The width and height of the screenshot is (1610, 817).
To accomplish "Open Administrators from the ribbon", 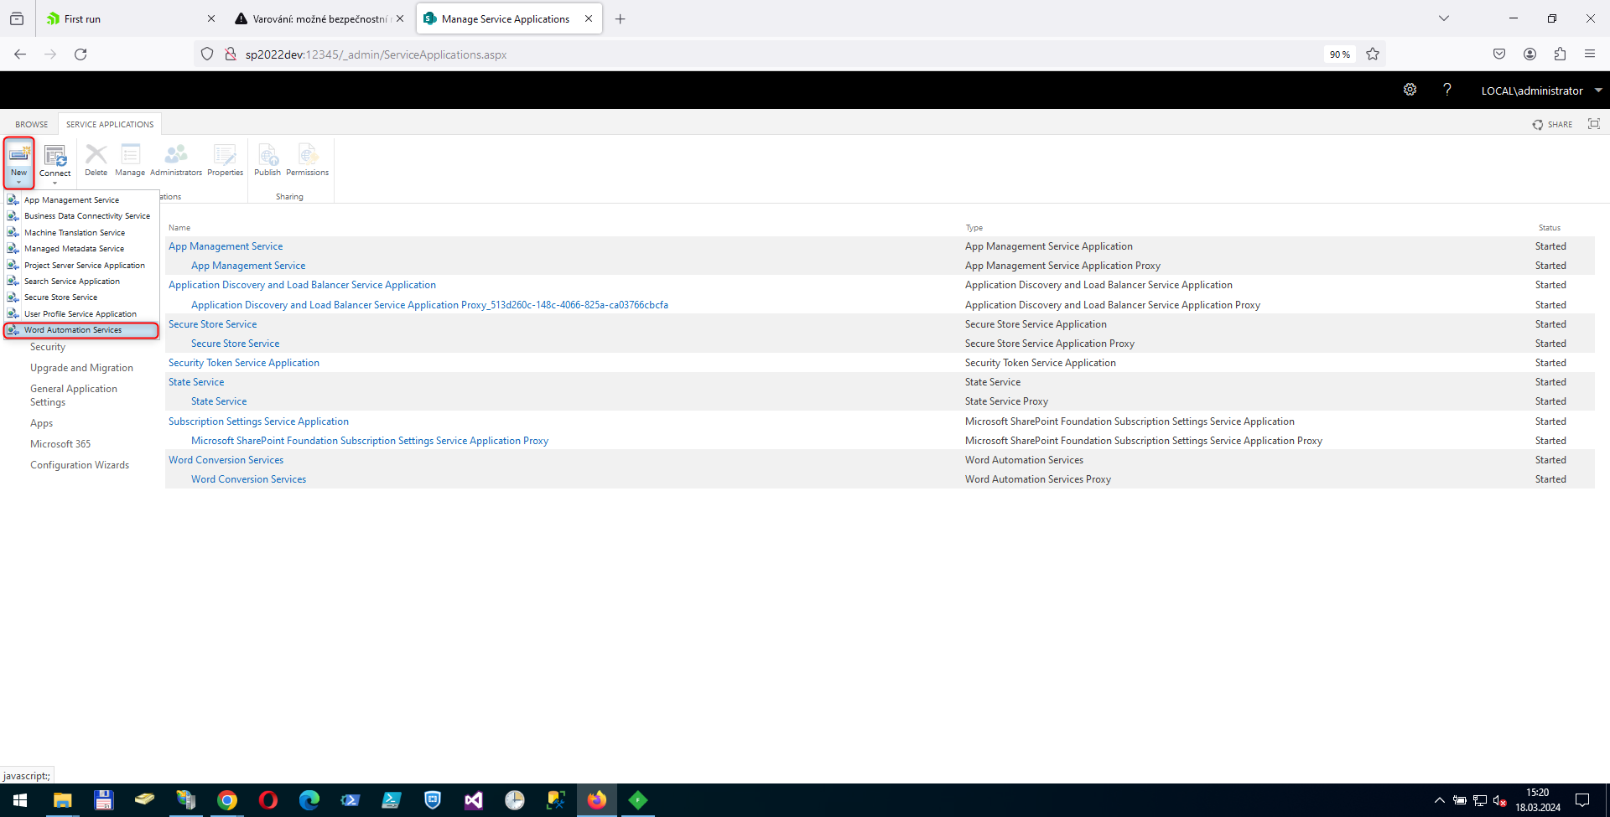I will pyautogui.click(x=176, y=160).
